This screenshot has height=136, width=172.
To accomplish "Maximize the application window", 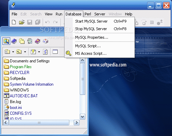I will tap(158, 5).
